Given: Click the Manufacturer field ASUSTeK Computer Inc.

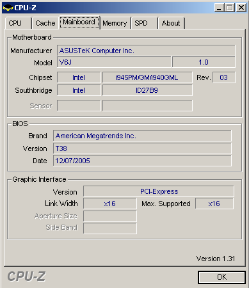Looking at the screenshot, I should click(x=146, y=51).
